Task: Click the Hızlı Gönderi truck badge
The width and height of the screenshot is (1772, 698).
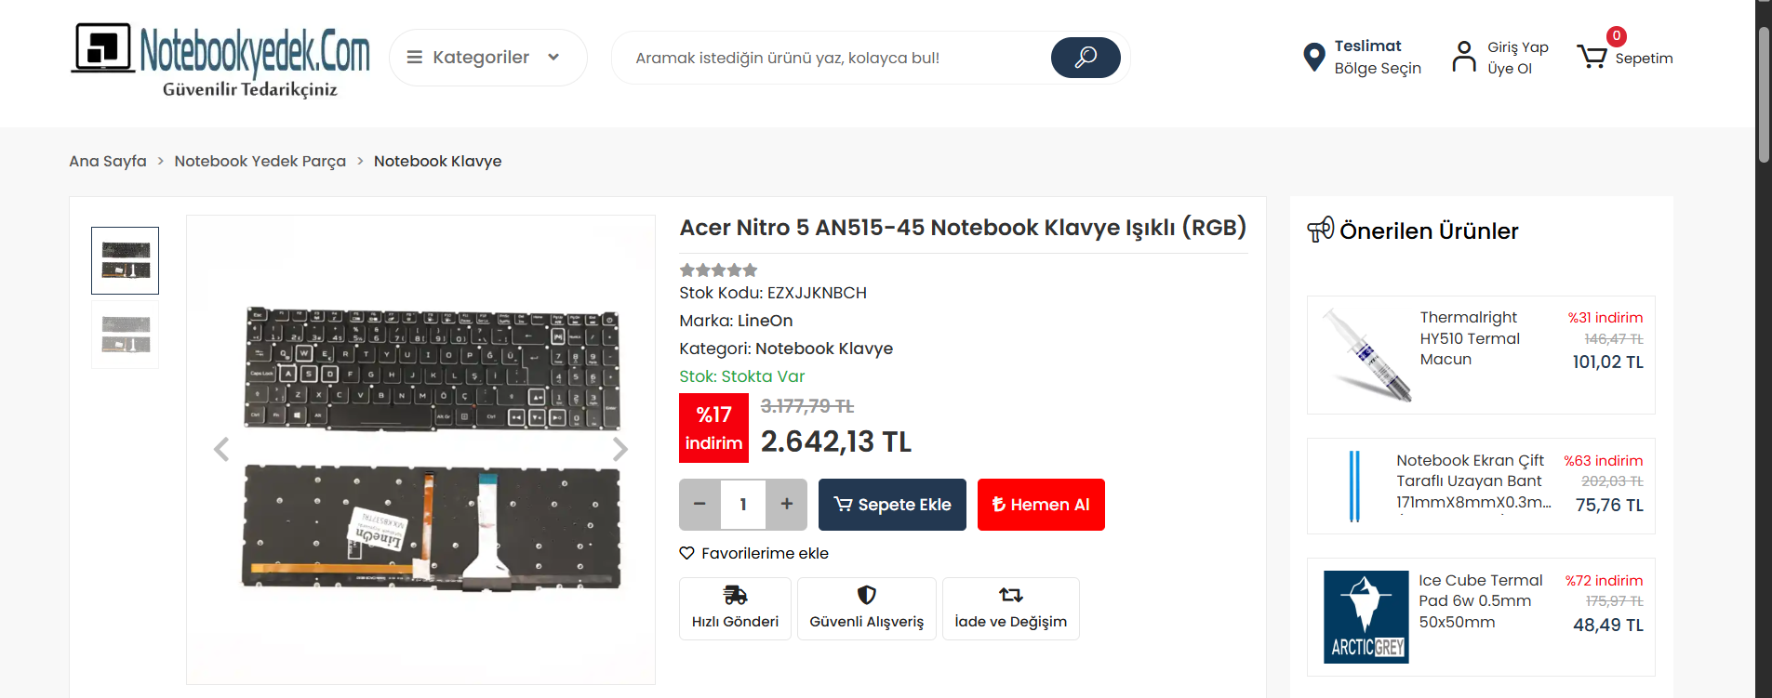Action: click(735, 609)
